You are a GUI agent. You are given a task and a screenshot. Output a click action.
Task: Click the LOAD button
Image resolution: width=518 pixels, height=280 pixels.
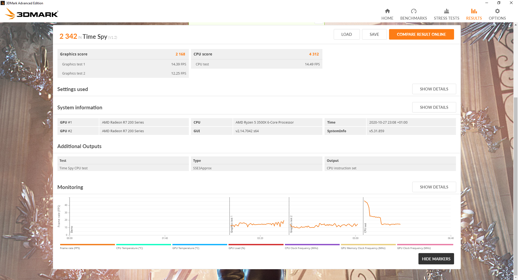346,34
